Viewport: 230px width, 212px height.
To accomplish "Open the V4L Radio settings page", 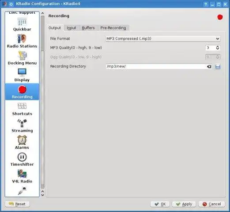I will [22, 176].
